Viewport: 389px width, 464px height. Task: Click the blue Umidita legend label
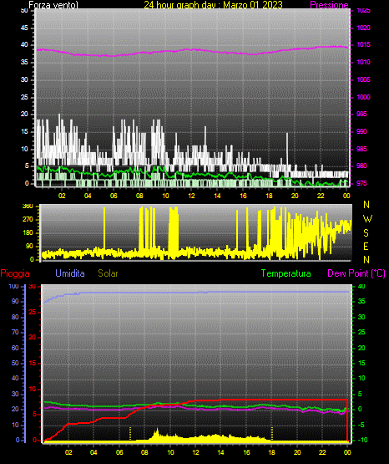70,273
